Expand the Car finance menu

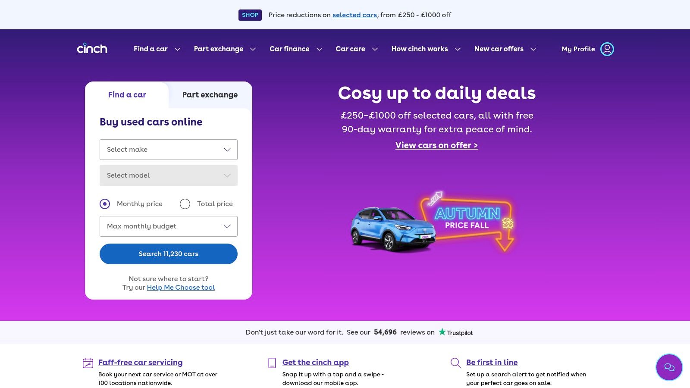pyautogui.click(x=296, y=49)
